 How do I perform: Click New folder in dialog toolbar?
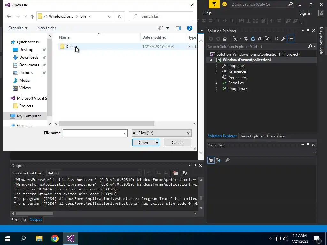click(47, 28)
